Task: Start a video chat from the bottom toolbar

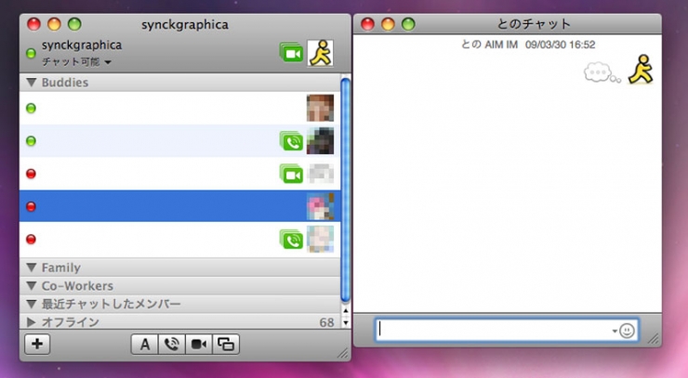Action: (x=199, y=345)
